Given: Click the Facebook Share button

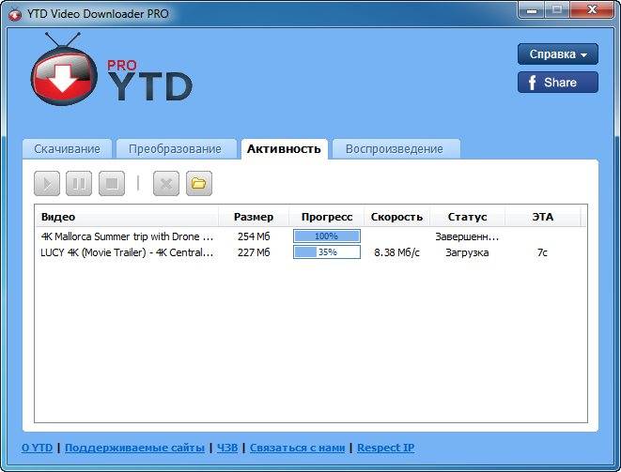Looking at the screenshot, I should click(x=558, y=83).
